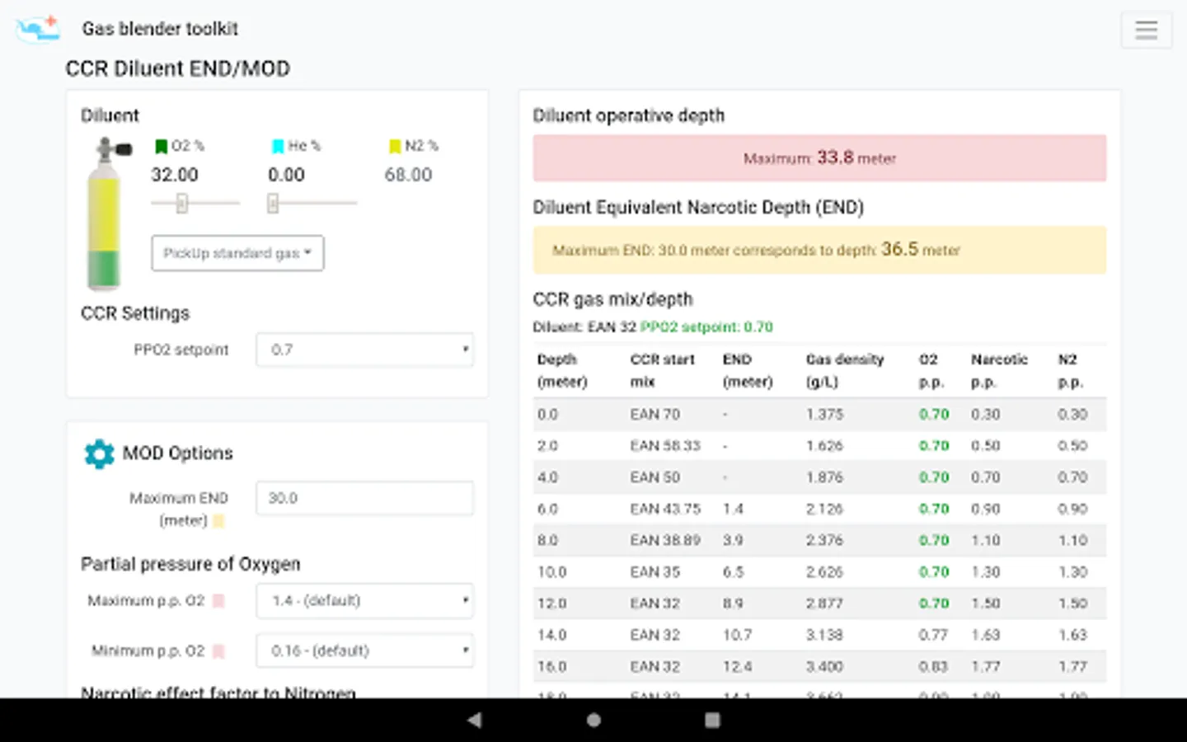The height and width of the screenshot is (742, 1187).
Task: Click the O2 p.p. value 0.77
Action: click(934, 635)
